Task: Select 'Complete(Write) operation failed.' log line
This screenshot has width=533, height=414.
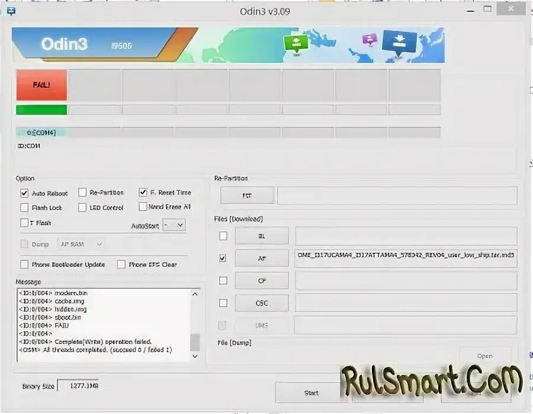Action: click(85, 342)
